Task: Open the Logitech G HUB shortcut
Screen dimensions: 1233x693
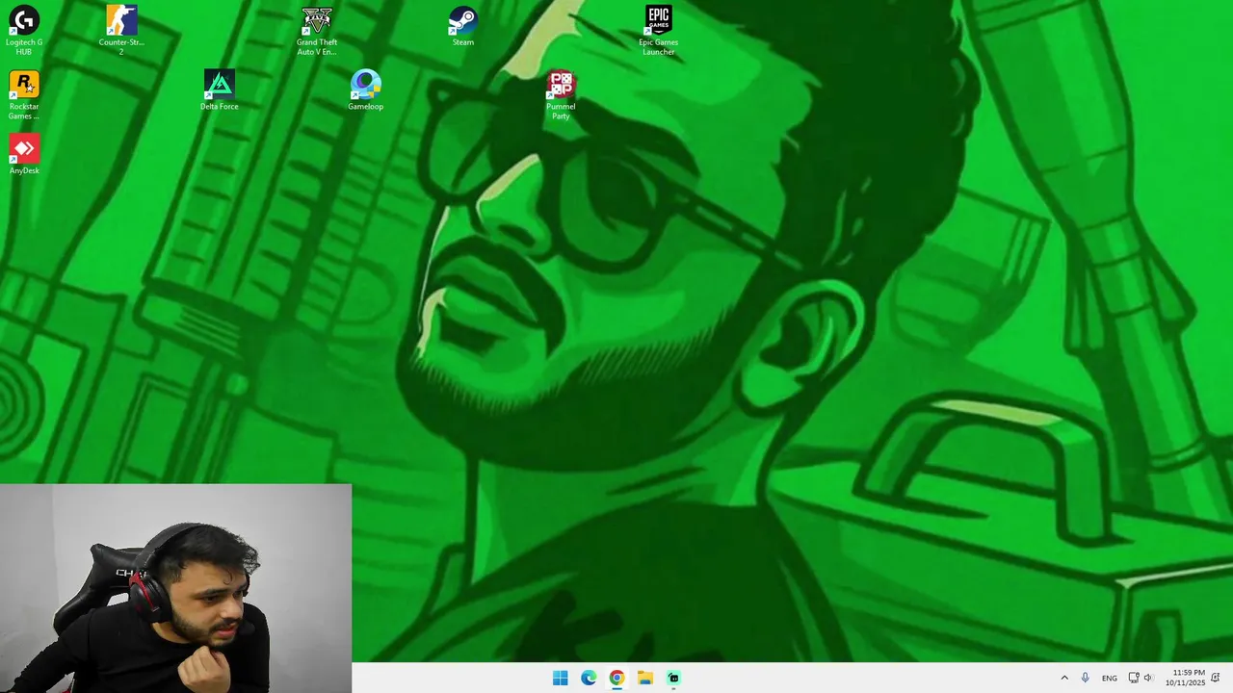Action: (x=24, y=30)
